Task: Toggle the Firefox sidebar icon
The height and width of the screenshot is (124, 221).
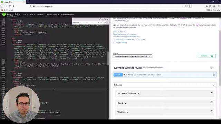Action: pos(210,6)
